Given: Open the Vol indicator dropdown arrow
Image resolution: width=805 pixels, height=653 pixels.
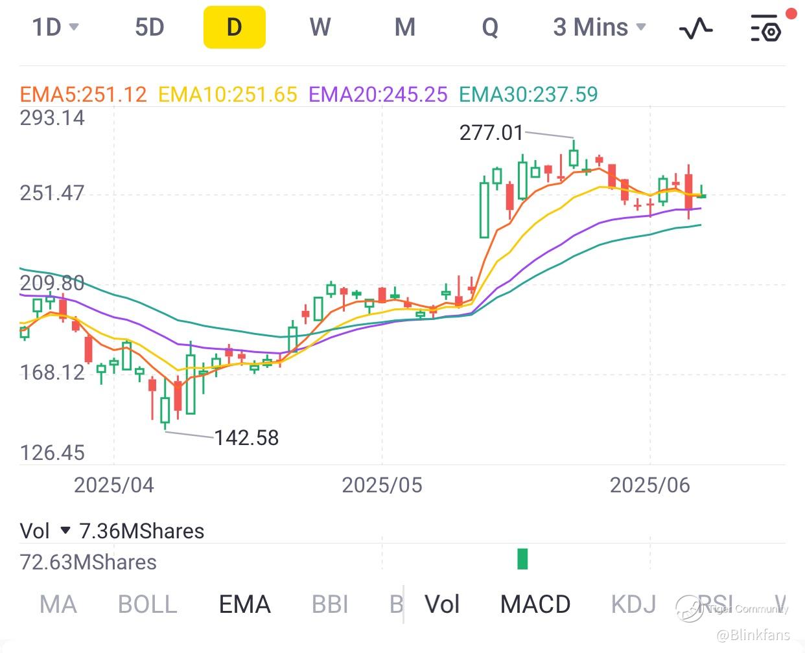Looking at the screenshot, I should click(x=65, y=531).
